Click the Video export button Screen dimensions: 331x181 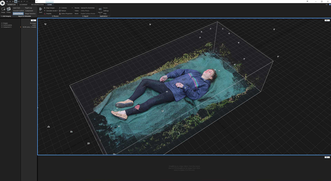coord(77,11)
